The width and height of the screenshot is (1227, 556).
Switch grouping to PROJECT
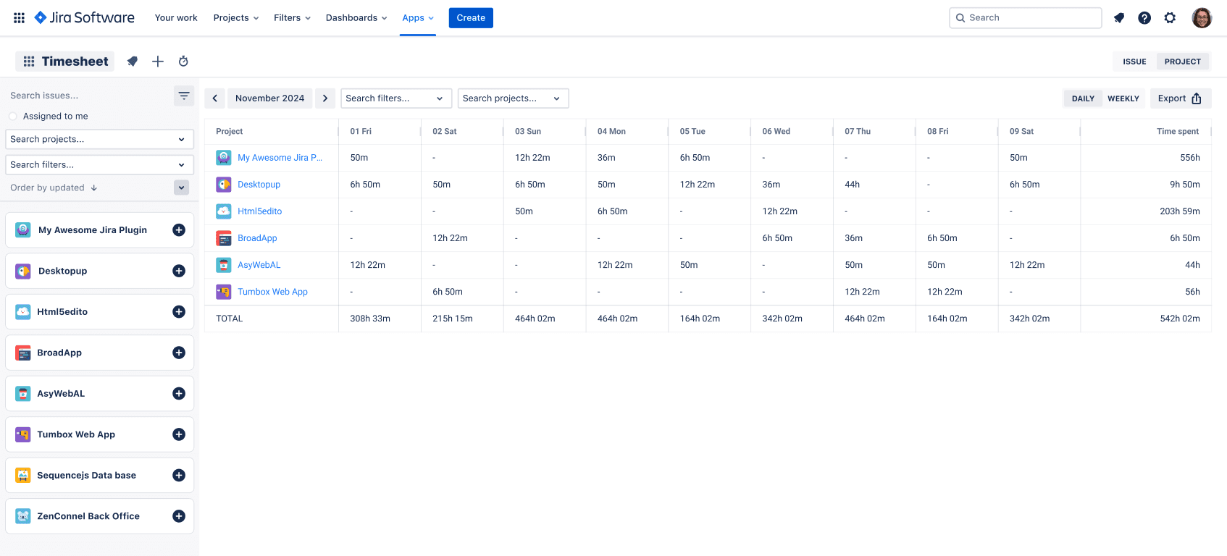1183,62
